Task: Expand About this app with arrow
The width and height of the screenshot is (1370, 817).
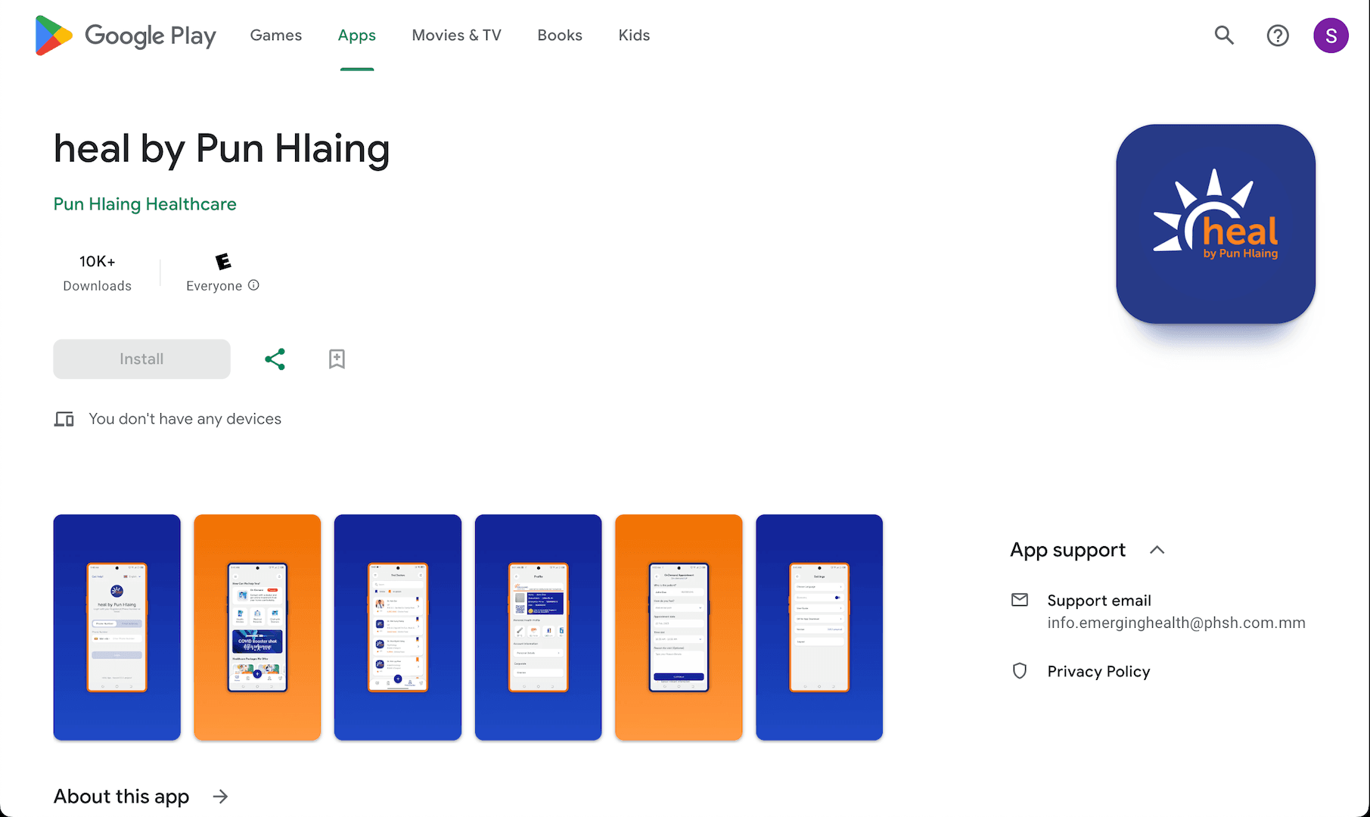Action: point(220,797)
